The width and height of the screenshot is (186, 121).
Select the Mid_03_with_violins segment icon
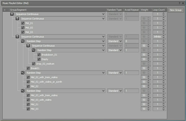(x=28, y=100)
